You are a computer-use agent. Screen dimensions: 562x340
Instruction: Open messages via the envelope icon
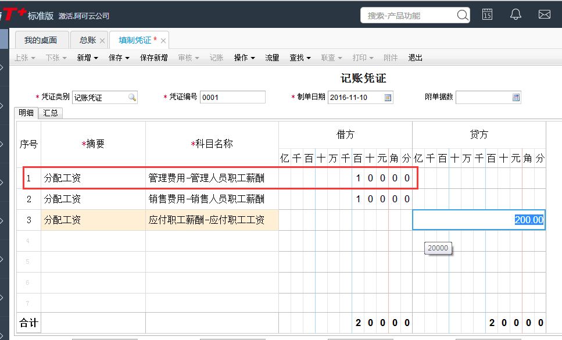click(544, 14)
